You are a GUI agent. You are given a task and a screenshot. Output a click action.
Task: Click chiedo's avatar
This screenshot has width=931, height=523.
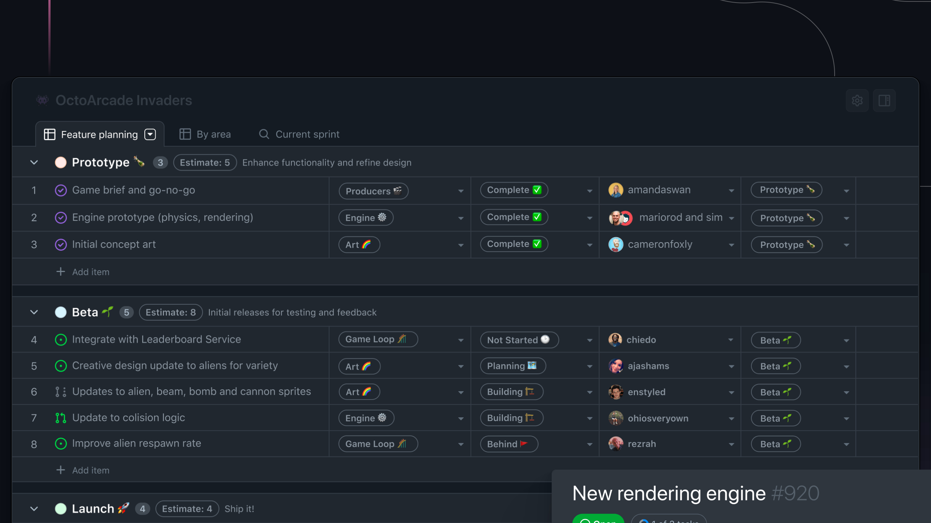615,340
